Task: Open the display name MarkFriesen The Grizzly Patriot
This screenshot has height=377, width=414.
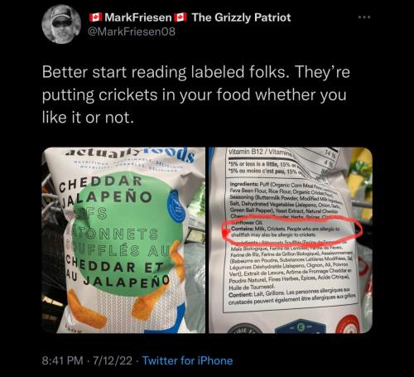Action: (190, 17)
